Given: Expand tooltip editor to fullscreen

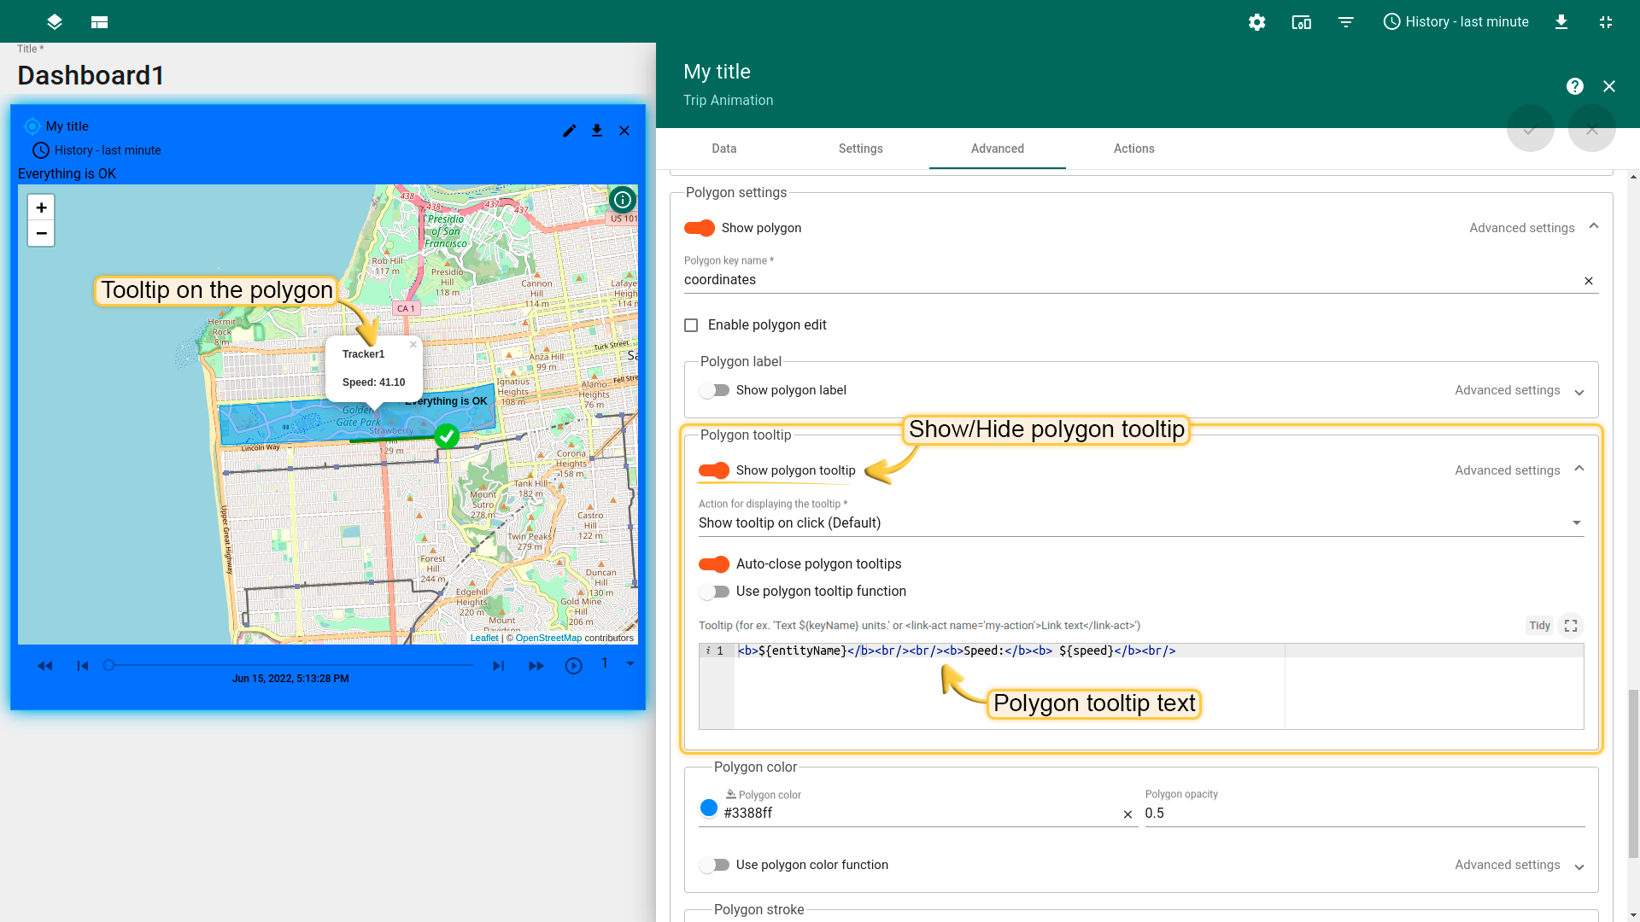Looking at the screenshot, I should 1571,626.
